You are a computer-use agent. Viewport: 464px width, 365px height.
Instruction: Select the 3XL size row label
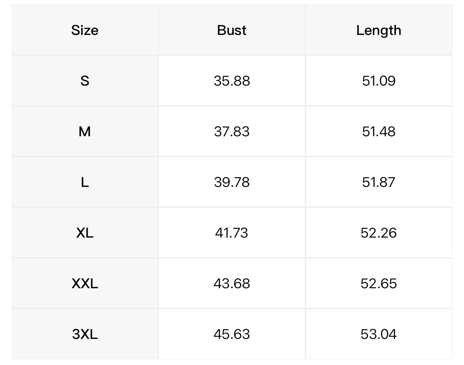[x=85, y=334]
